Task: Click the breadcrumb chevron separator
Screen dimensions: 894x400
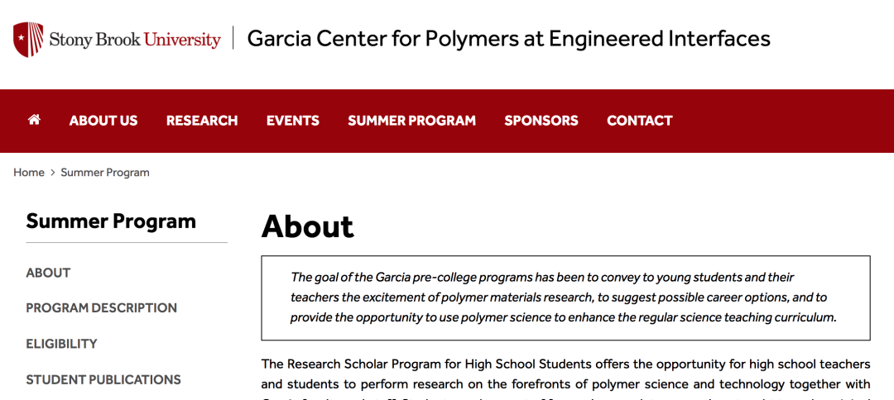Action: [52, 173]
